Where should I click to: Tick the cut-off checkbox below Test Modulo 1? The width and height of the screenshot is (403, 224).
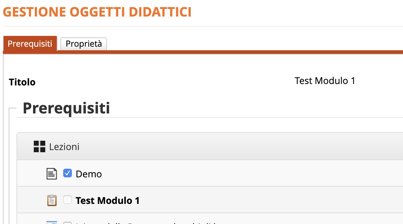(x=67, y=223)
